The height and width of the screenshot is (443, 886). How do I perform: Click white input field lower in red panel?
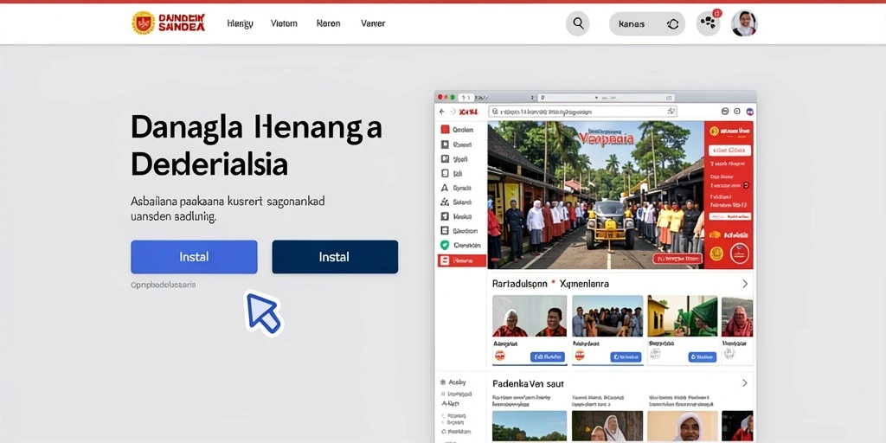(x=730, y=216)
